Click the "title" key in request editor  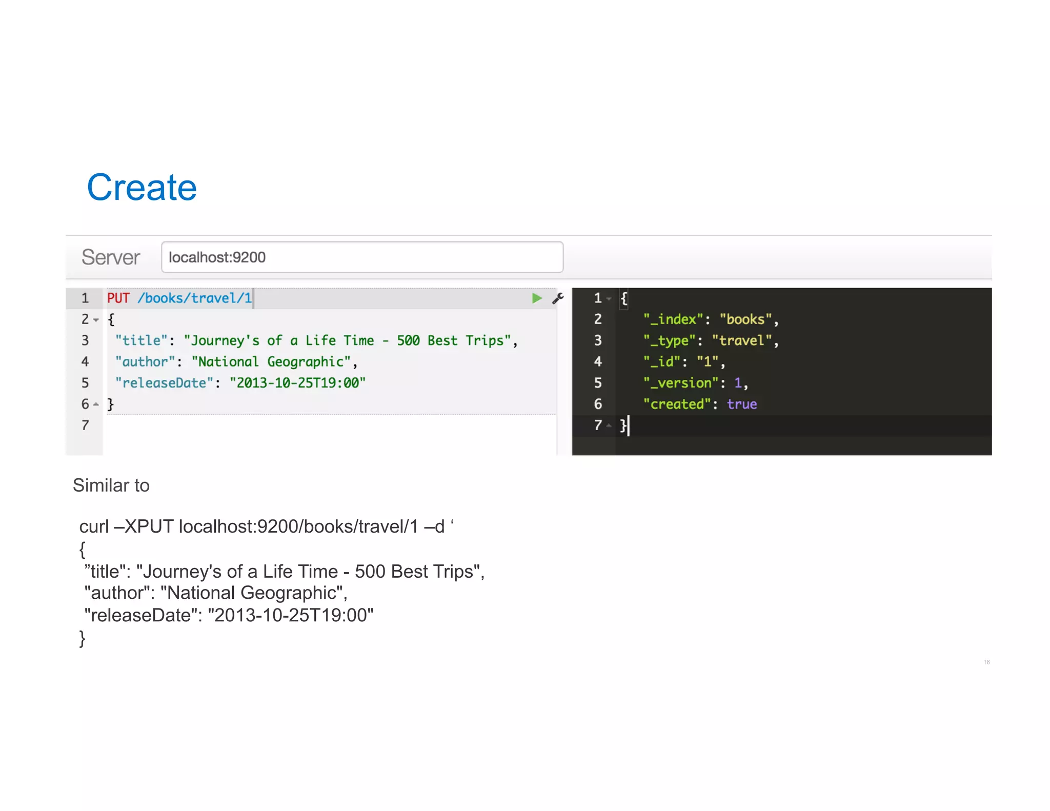pyautogui.click(x=141, y=341)
